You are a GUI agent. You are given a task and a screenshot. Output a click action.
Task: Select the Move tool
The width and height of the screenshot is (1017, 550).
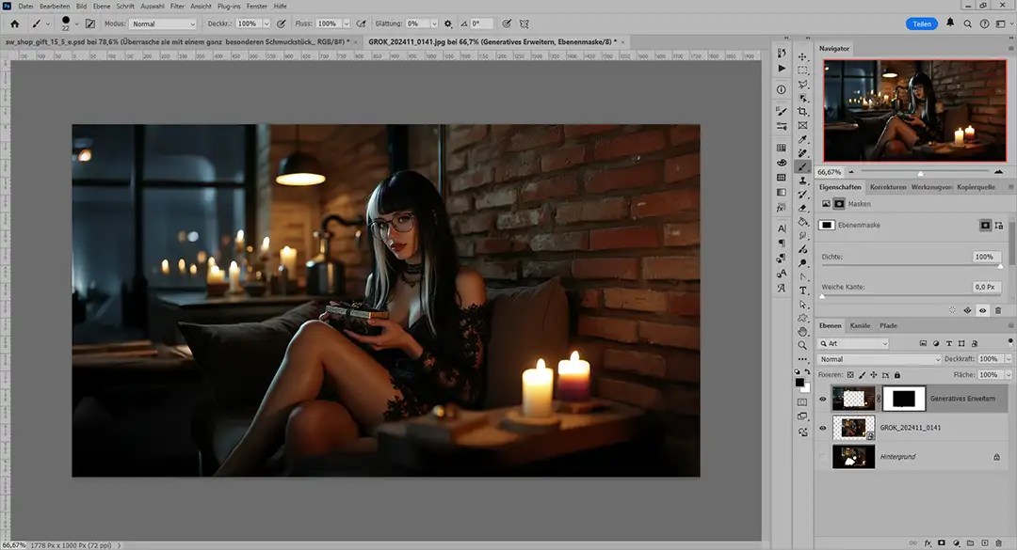pyautogui.click(x=802, y=56)
